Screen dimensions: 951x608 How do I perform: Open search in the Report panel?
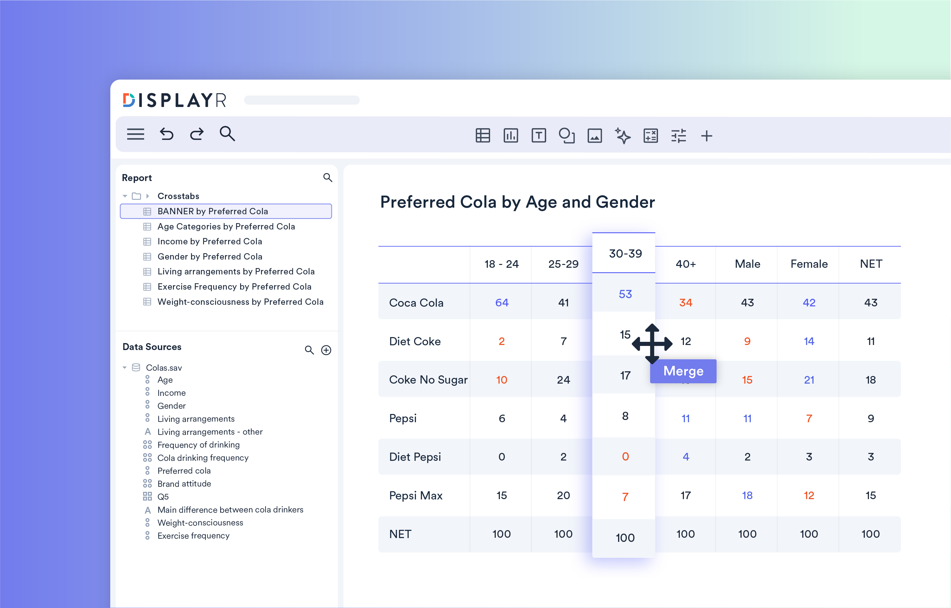click(328, 178)
